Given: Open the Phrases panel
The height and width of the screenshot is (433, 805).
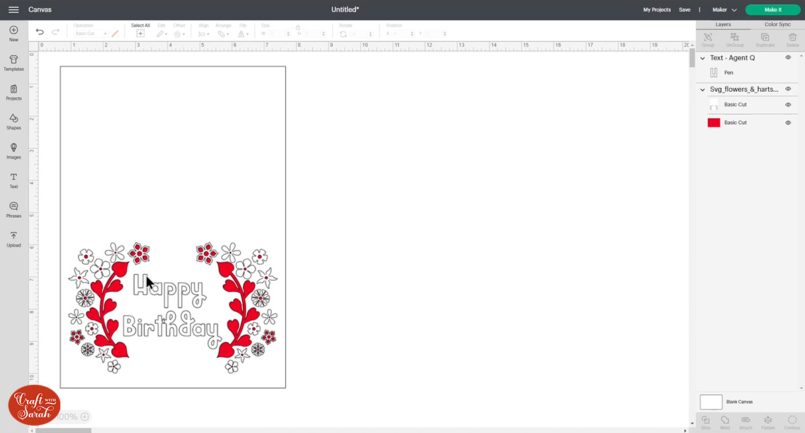Looking at the screenshot, I should (x=13, y=210).
